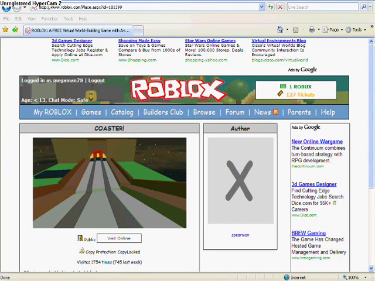Expand the Tools toolbar dropdown
The height and width of the screenshot is (281, 375).
364,30
